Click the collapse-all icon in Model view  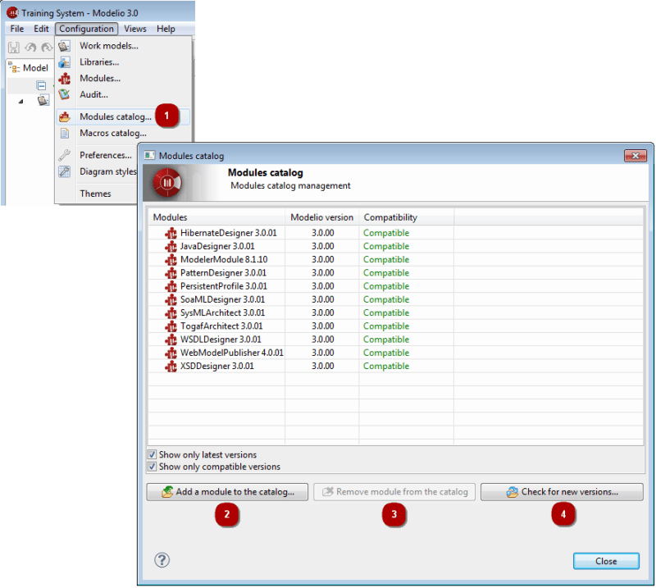click(41, 86)
